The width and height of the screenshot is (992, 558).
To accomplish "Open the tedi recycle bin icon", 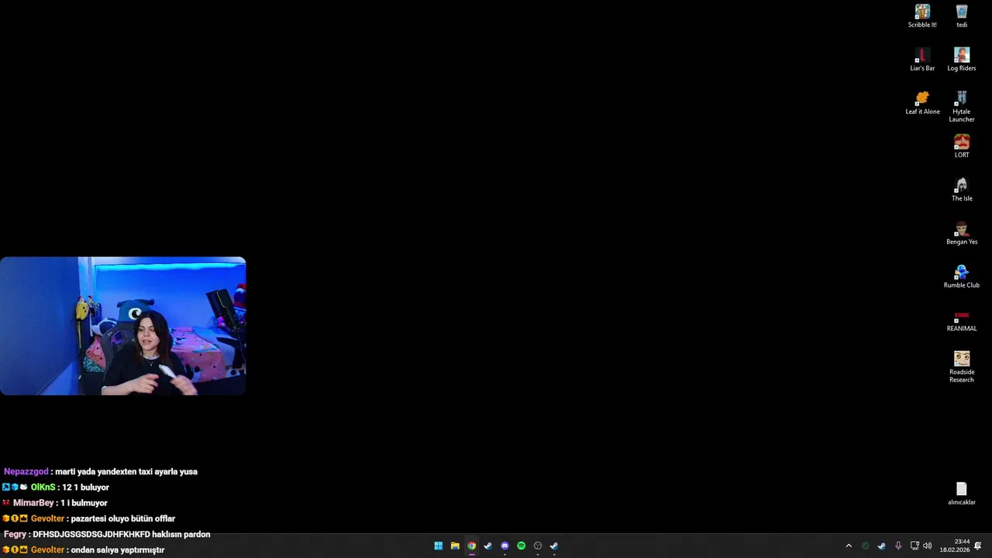I will 962,15.
